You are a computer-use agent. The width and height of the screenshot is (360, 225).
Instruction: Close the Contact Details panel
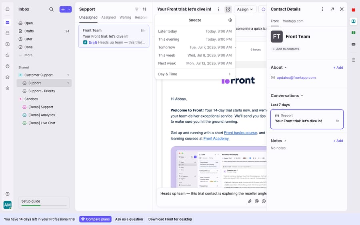(342, 9)
